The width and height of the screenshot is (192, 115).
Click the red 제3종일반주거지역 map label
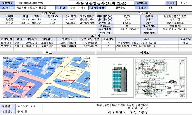(x=31, y=65)
